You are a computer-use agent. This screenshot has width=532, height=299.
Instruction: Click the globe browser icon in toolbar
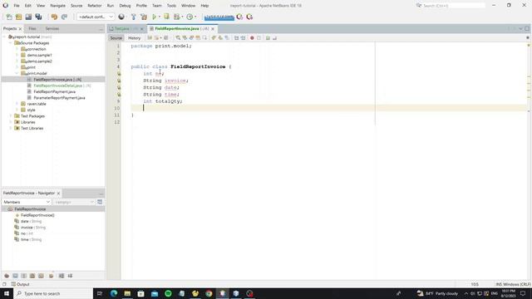(121, 17)
